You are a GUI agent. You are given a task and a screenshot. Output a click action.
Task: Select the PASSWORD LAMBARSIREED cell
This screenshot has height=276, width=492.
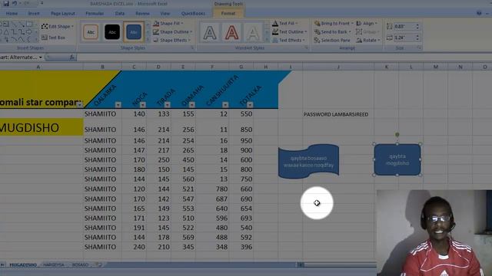338,114
